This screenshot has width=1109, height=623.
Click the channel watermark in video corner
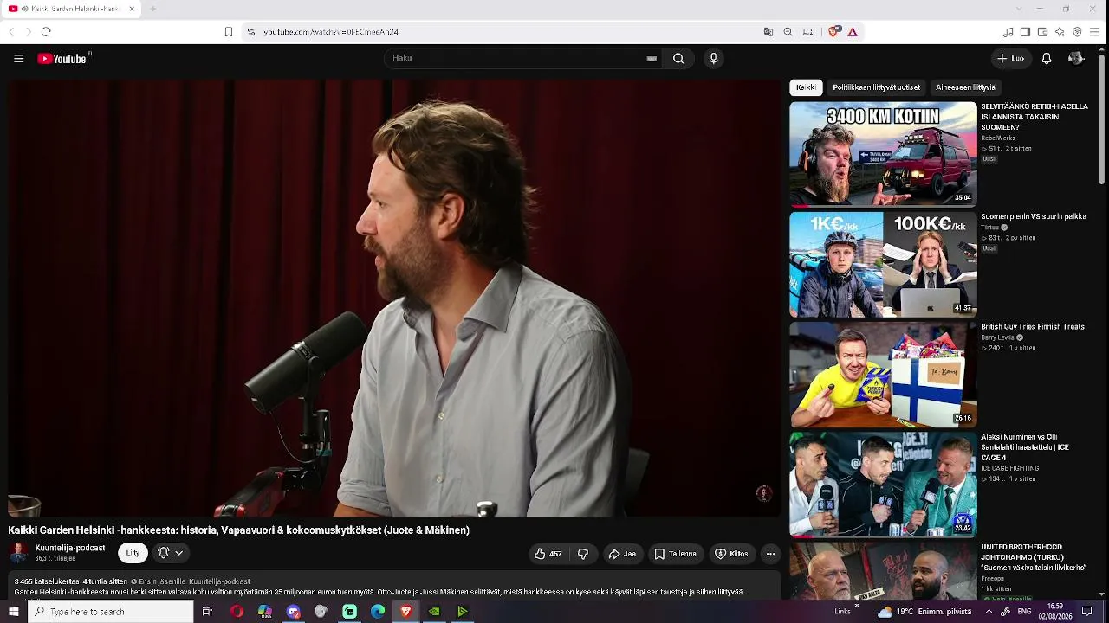coord(763,493)
